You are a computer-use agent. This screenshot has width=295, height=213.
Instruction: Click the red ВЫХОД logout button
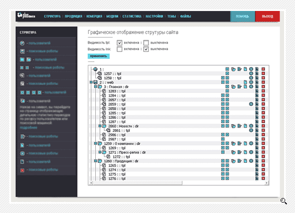267,16
